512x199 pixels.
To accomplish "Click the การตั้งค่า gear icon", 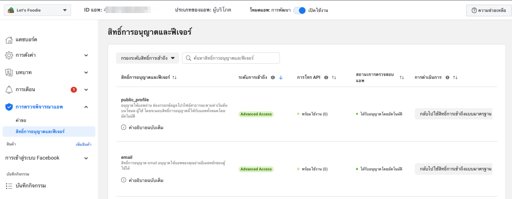I will pos(9,55).
